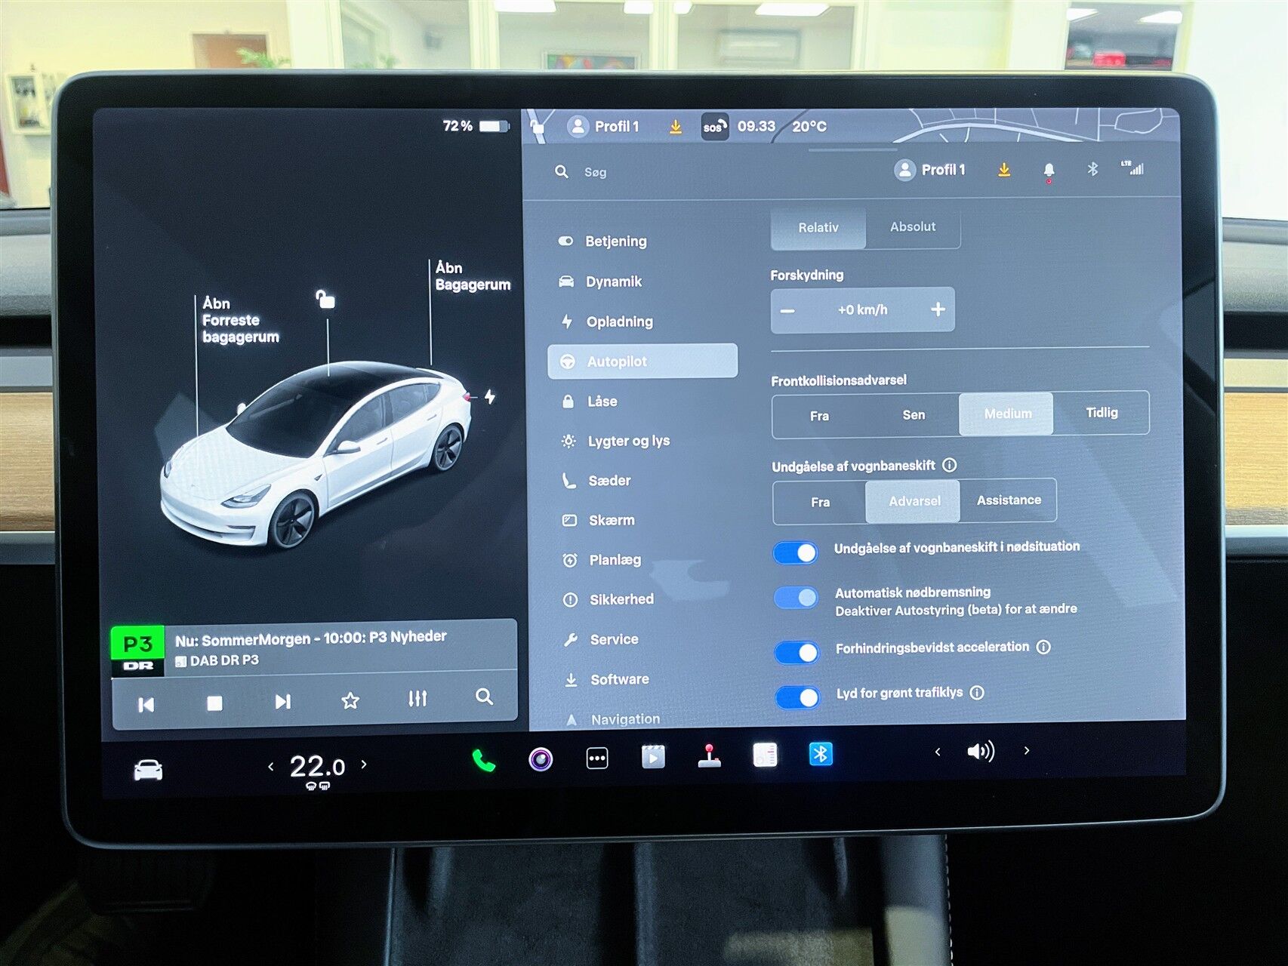
Task: Increase speed offset with plus button
Action: pyautogui.click(x=938, y=309)
